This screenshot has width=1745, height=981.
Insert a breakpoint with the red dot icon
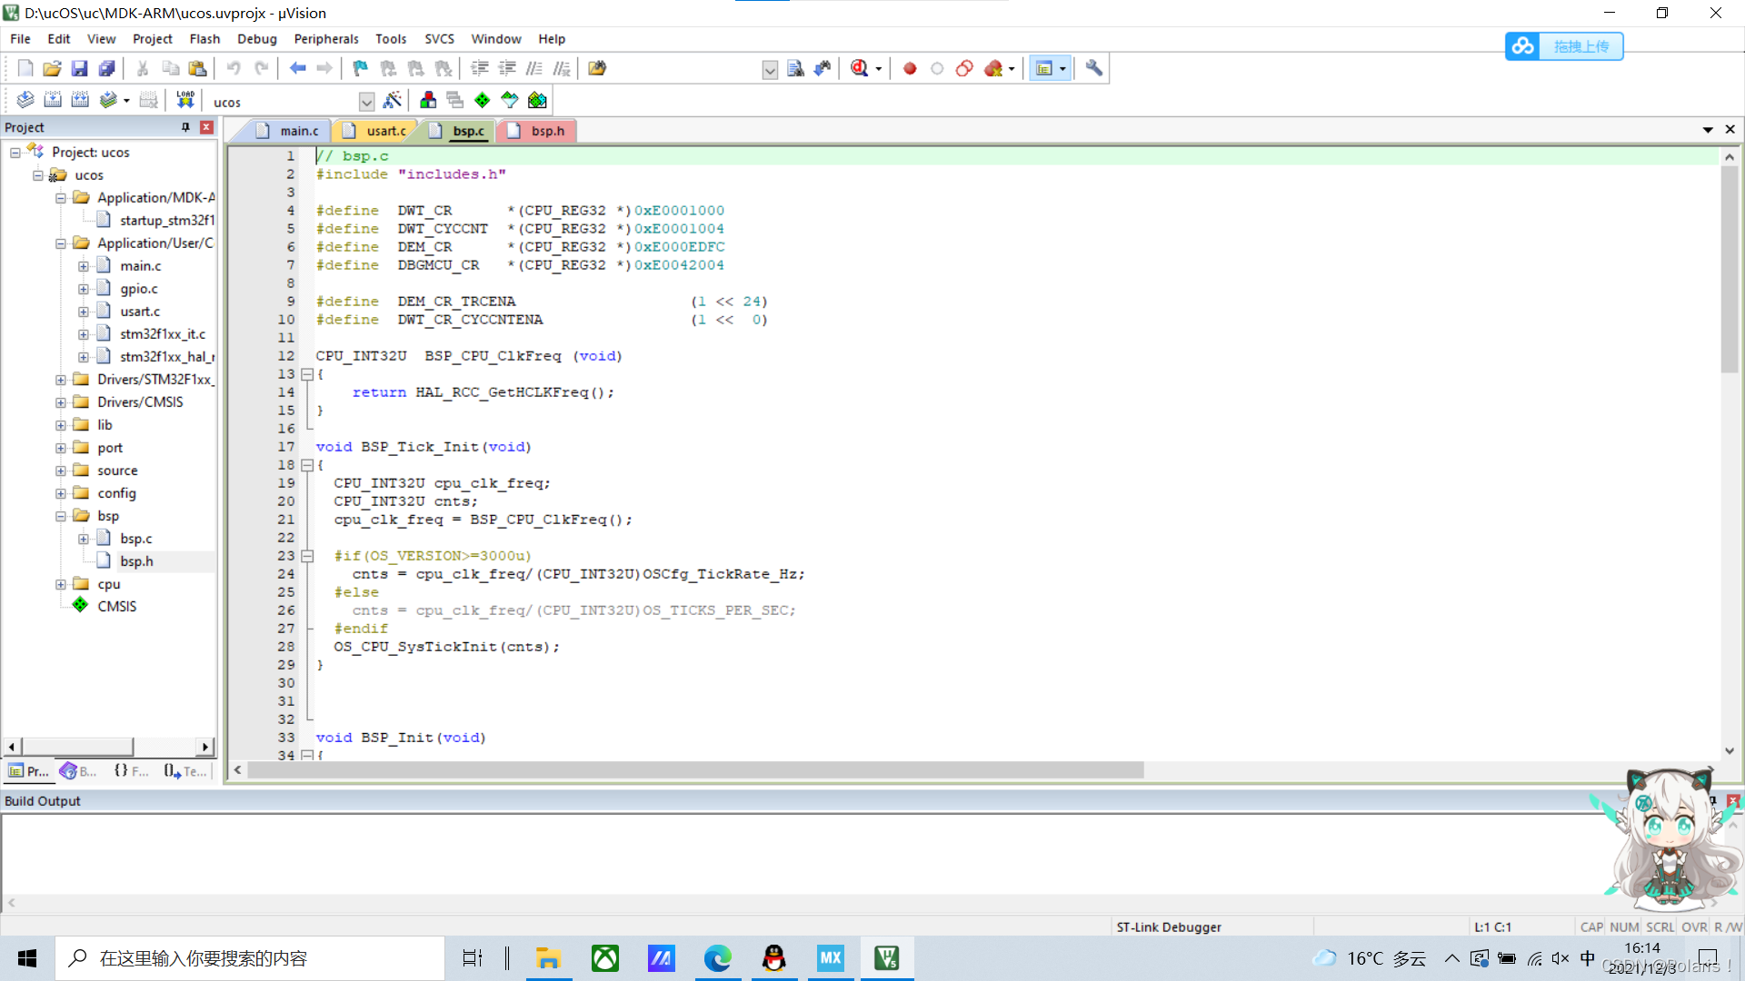(910, 68)
